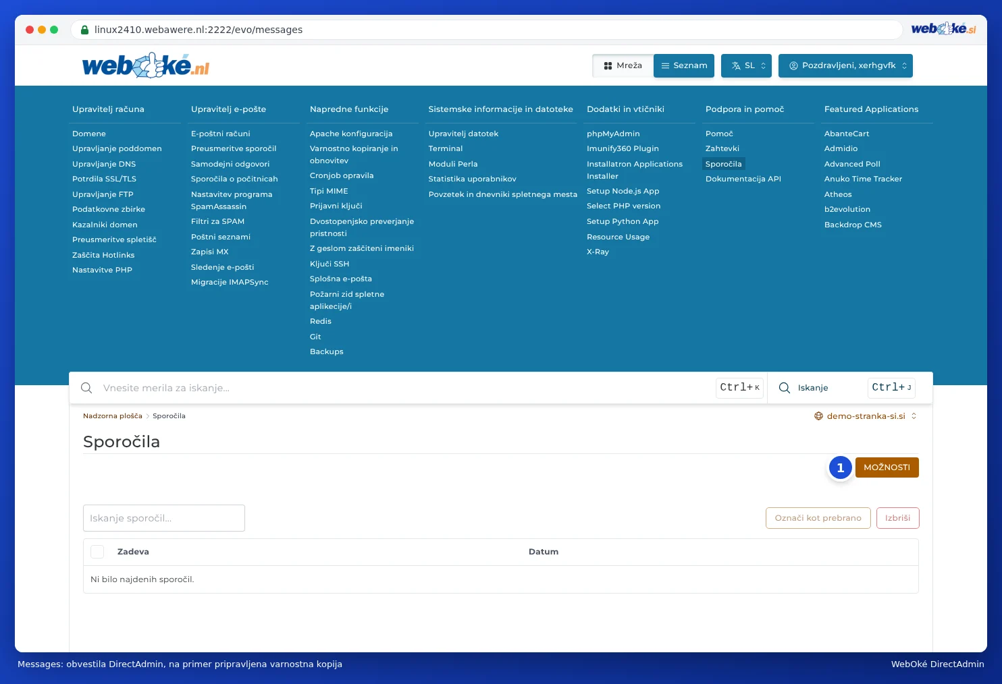
Task: Open Potrdila SSL/TLS menu item
Action: click(104, 179)
